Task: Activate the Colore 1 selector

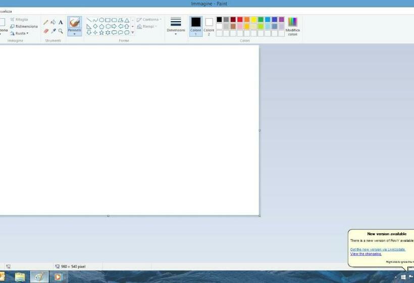Action: (195, 26)
